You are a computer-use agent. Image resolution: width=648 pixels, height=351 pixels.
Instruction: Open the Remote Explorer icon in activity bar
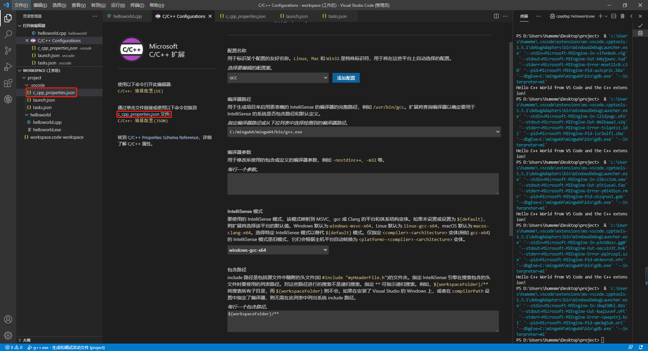pos(8,99)
